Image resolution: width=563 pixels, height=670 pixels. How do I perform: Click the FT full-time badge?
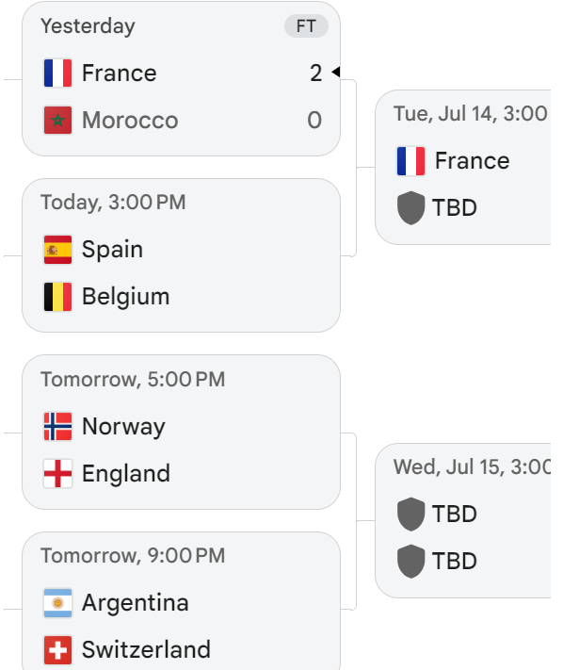click(x=306, y=26)
